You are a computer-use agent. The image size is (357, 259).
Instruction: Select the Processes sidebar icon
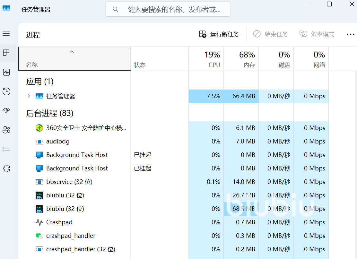(x=6, y=53)
